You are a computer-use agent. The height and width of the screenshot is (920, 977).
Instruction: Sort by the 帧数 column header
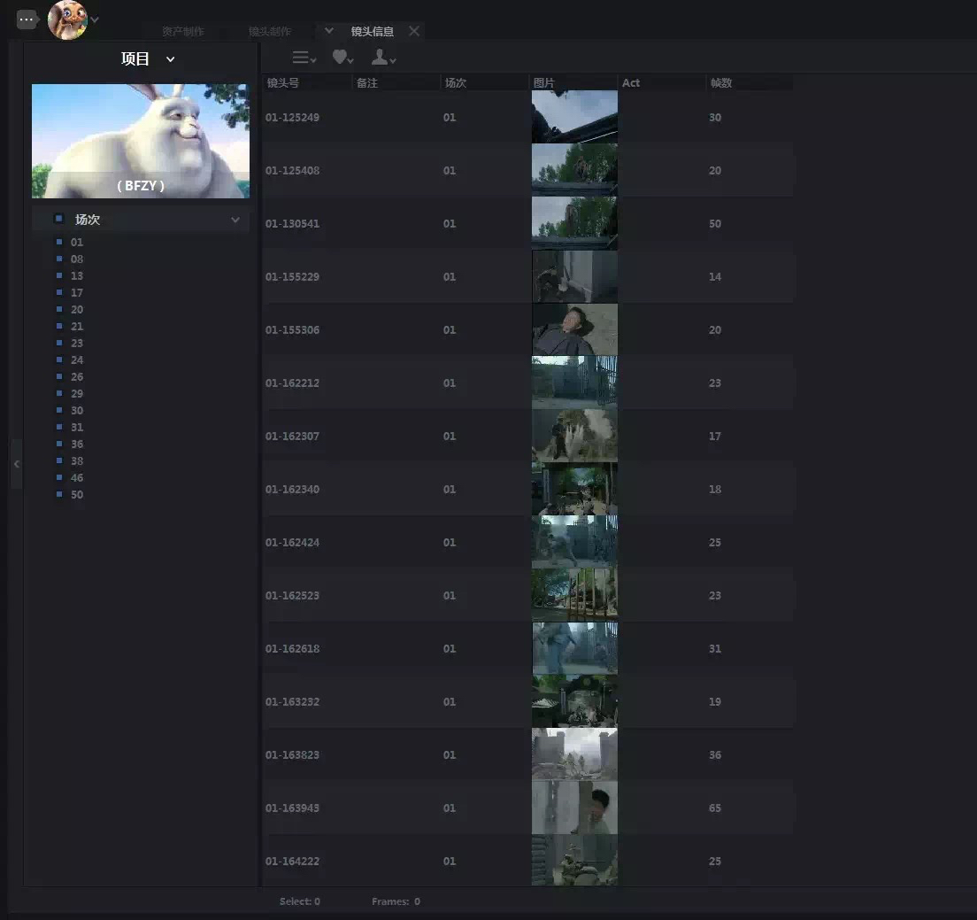720,83
